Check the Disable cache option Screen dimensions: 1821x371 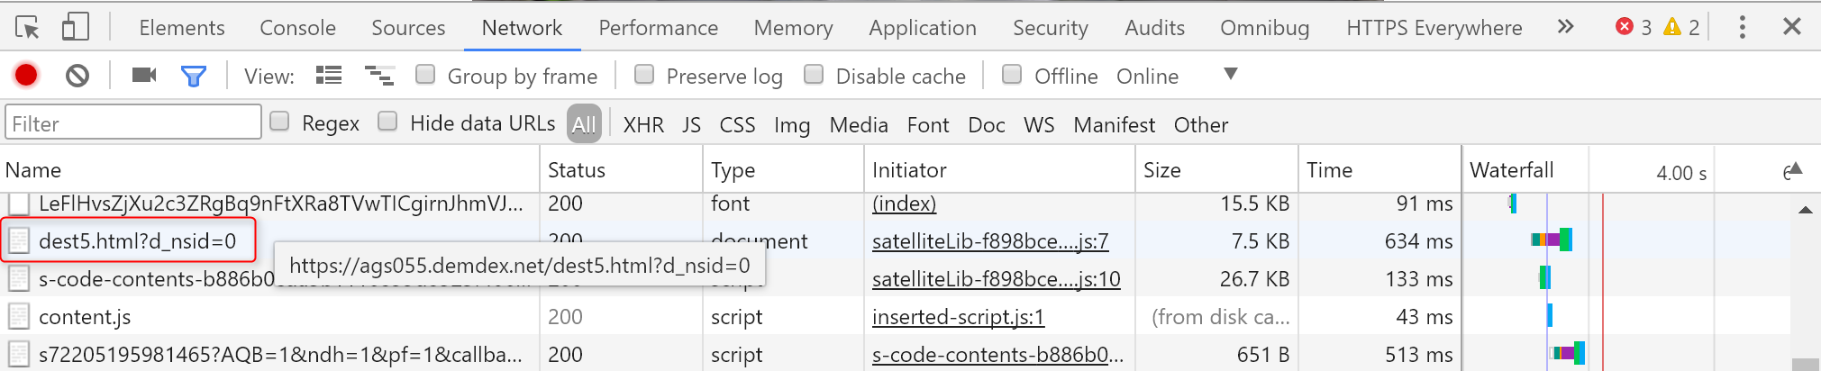[x=814, y=75]
